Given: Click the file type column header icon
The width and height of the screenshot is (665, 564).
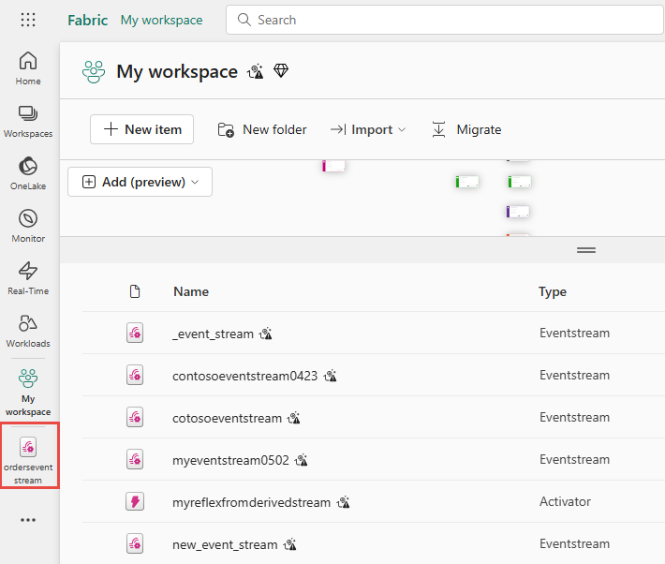Looking at the screenshot, I should [x=135, y=291].
